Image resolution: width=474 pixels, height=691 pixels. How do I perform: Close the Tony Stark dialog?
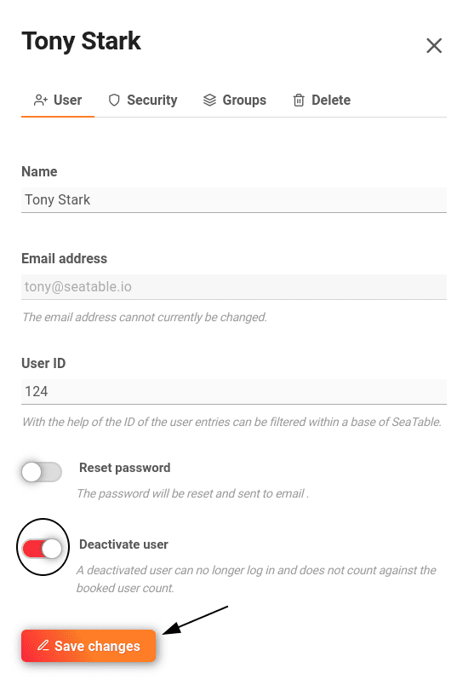[x=434, y=45]
